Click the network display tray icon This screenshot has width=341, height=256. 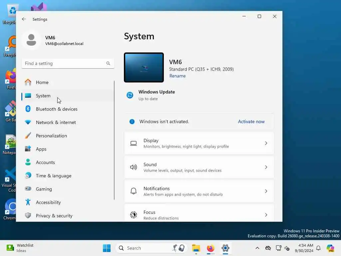(278, 248)
